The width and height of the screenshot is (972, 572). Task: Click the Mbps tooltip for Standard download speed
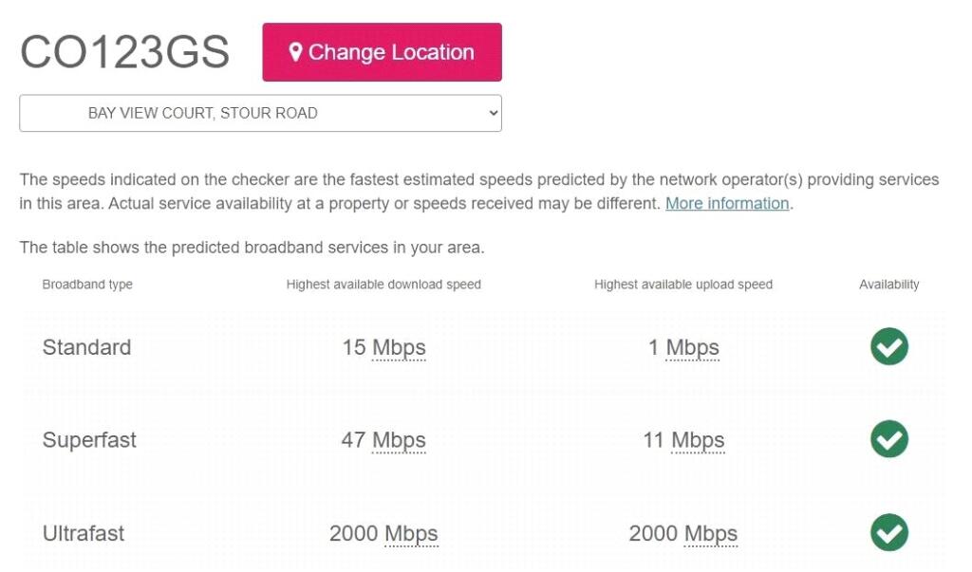click(399, 347)
